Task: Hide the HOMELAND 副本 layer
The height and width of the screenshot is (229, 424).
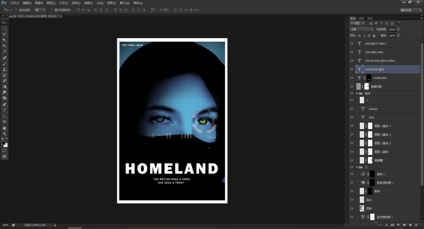Action: tap(352, 69)
